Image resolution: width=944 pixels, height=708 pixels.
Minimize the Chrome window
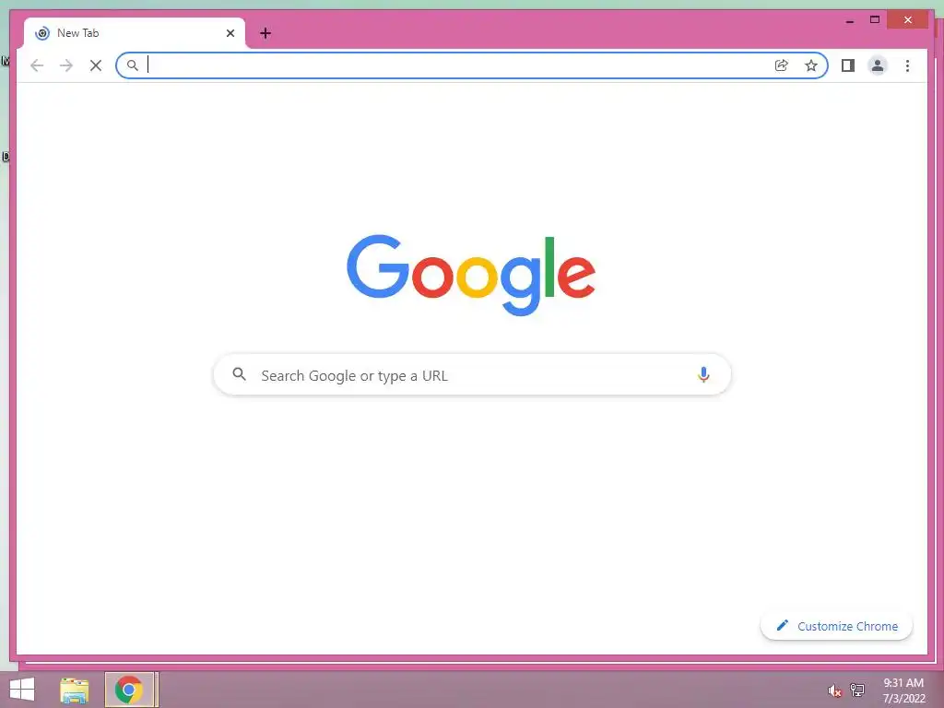[849, 20]
